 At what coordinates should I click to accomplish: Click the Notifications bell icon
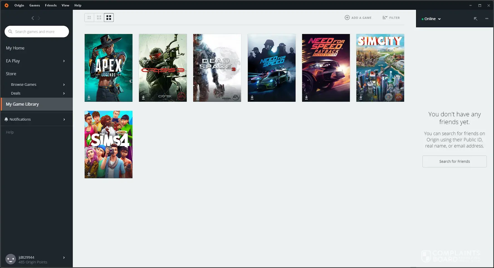click(x=6, y=119)
